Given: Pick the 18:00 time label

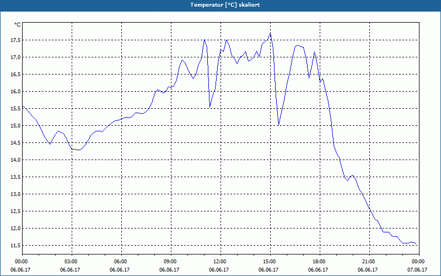Looking at the screenshot, I should pyautogui.click(x=320, y=262).
